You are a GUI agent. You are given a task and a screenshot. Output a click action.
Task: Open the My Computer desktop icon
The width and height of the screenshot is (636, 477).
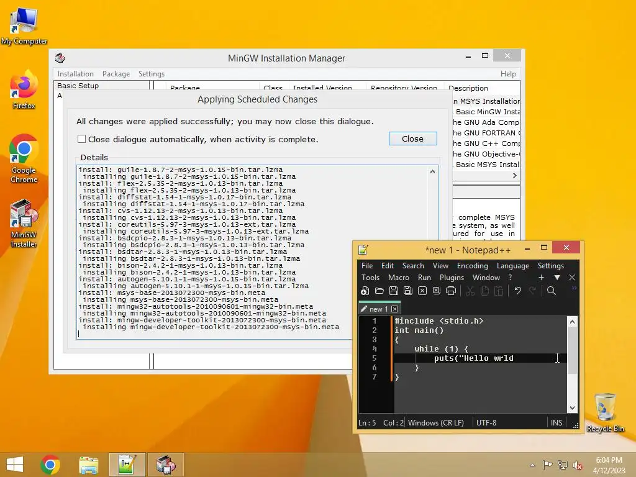tap(24, 26)
